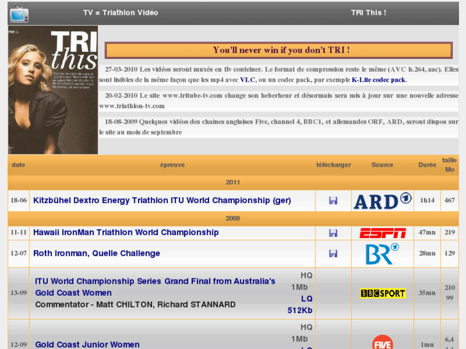Image resolution: width=466 pixels, height=349 pixels.
Task: Click the date cell '12-07'
Action: 19,254
